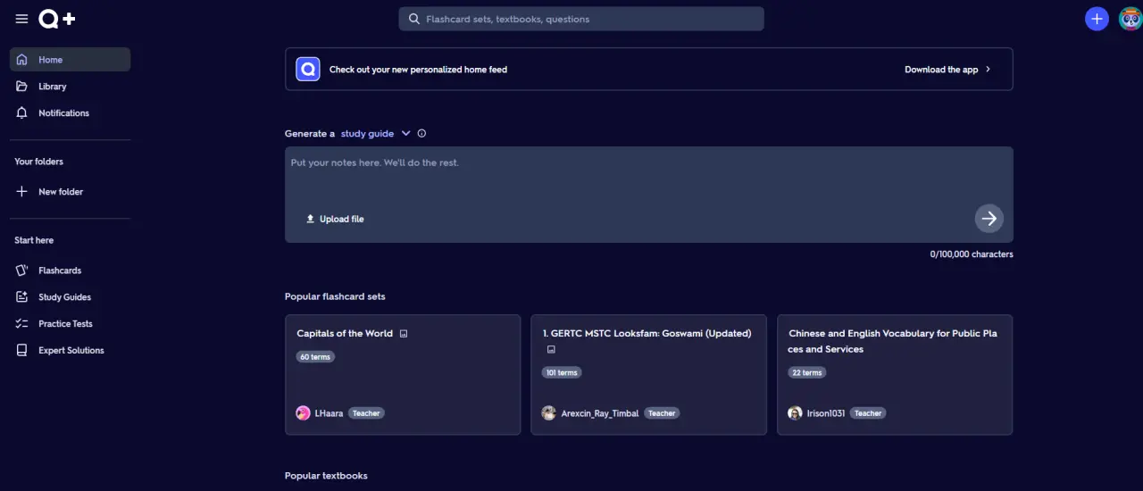Viewport: 1143px width, 491px height.
Task: Click the Notifications bell icon
Action: pos(22,113)
